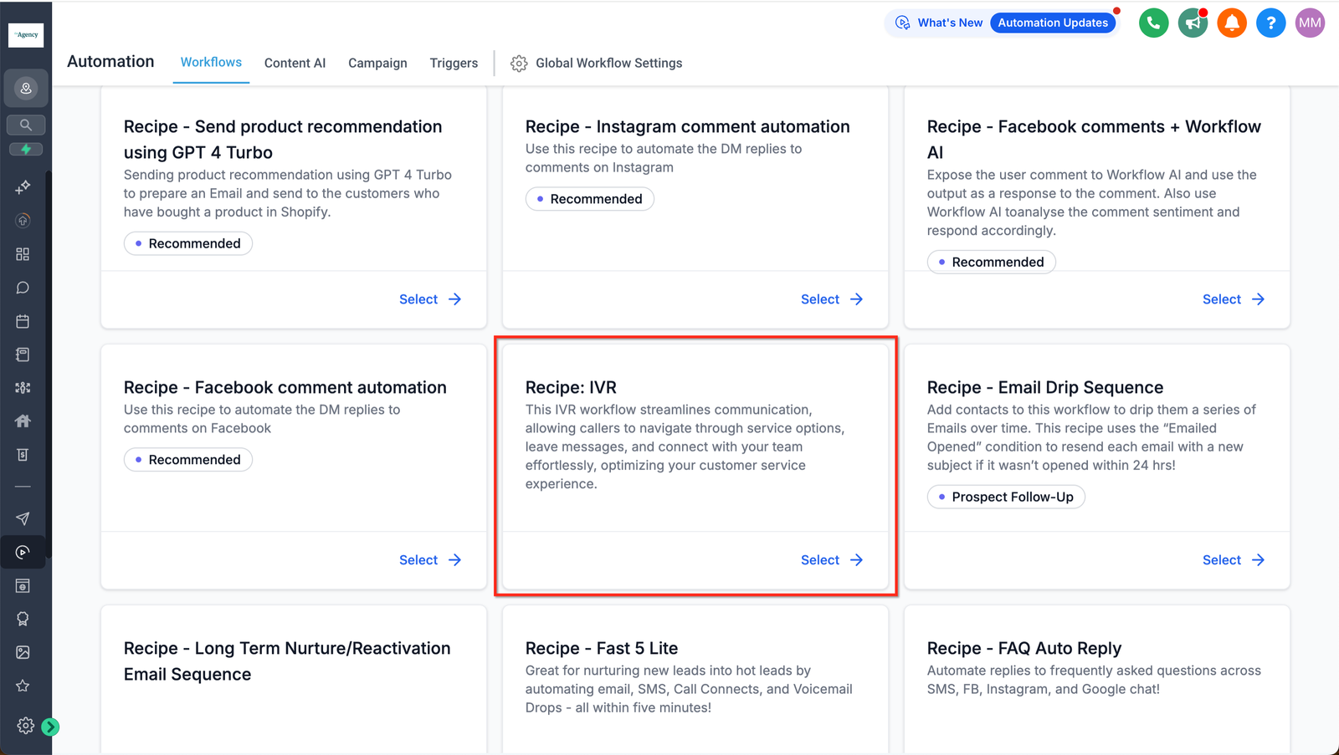Click the green lightning quick actions button
Image resolution: width=1339 pixels, height=755 pixels.
(x=26, y=149)
